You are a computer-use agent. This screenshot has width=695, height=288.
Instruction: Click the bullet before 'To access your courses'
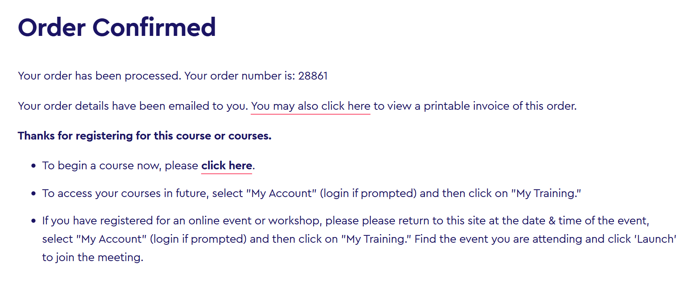pos(33,194)
